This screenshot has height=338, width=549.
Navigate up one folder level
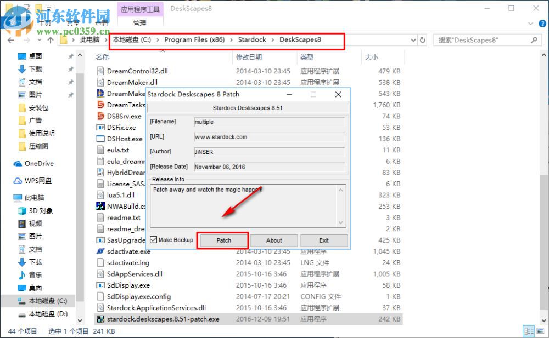pyautogui.click(x=51, y=40)
